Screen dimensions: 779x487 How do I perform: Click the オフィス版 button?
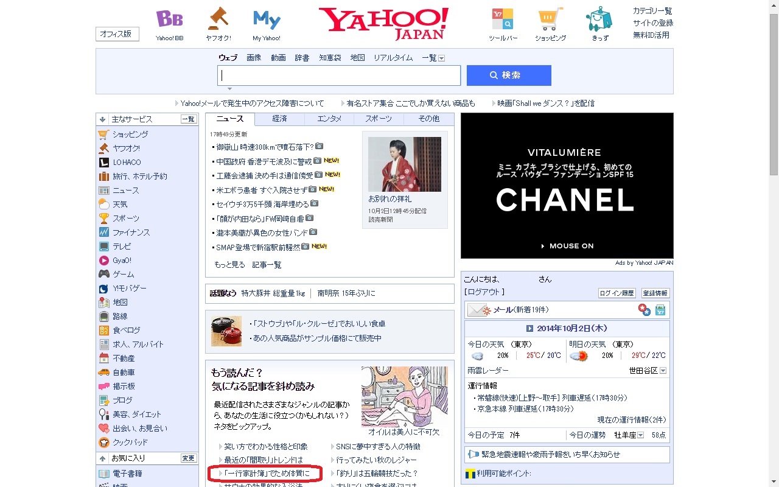117,34
